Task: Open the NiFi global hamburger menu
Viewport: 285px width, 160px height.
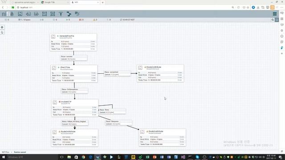Action: click(x=275, y=14)
